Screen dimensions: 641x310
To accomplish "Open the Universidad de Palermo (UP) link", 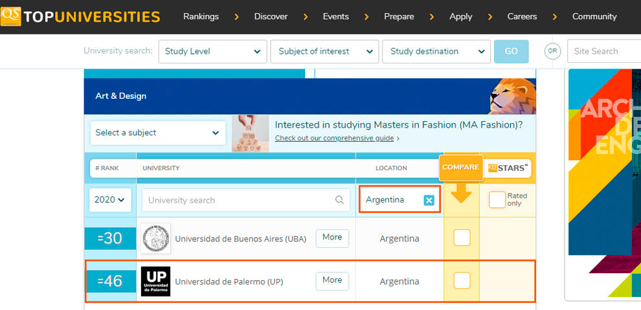I will point(229,282).
